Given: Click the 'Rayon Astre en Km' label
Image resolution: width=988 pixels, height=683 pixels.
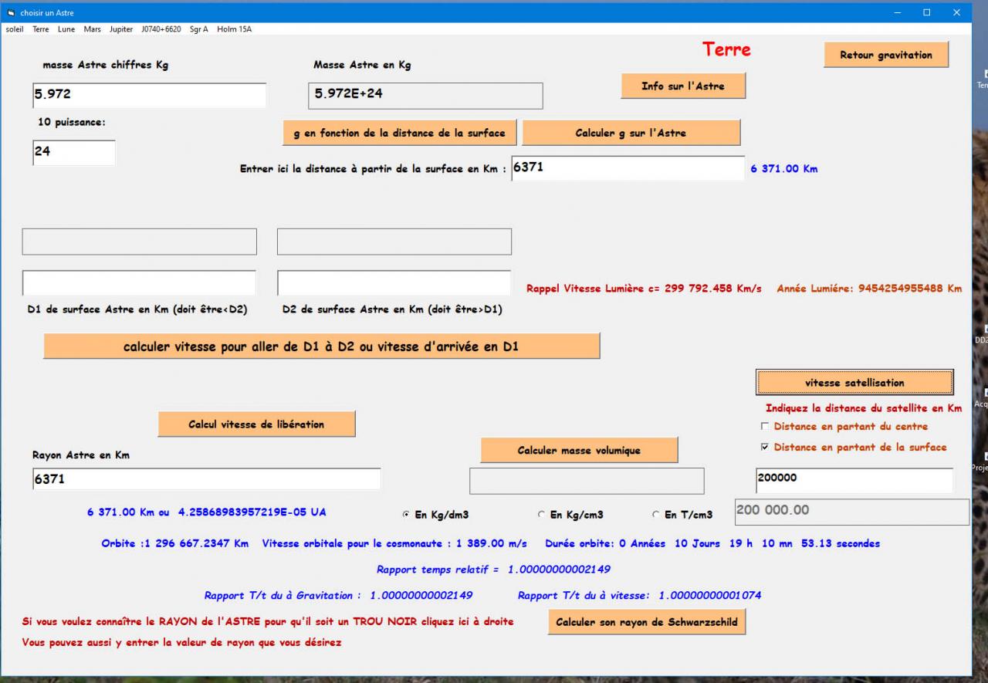Looking at the screenshot, I should coord(81,455).
